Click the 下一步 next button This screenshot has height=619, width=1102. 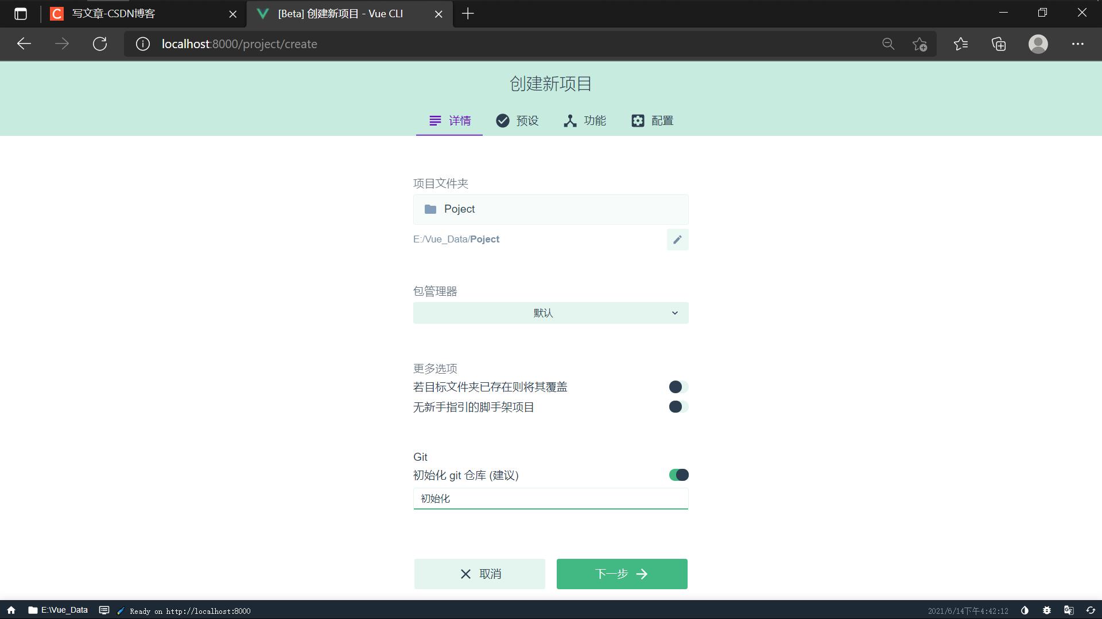click(622, 574)
